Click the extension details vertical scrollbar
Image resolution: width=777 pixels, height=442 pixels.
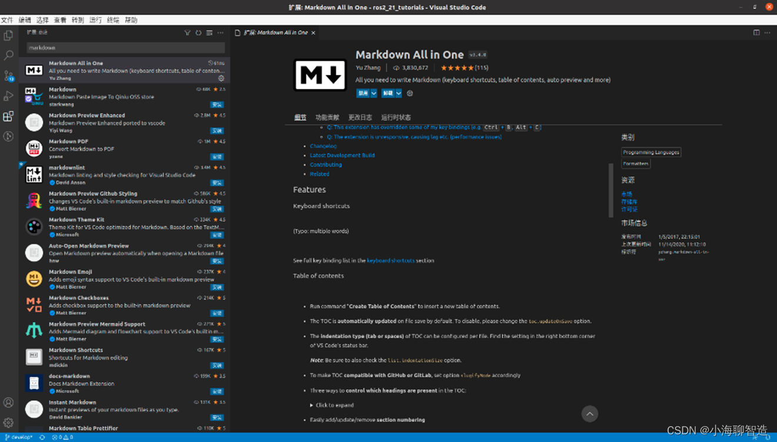tap(611, 191)
